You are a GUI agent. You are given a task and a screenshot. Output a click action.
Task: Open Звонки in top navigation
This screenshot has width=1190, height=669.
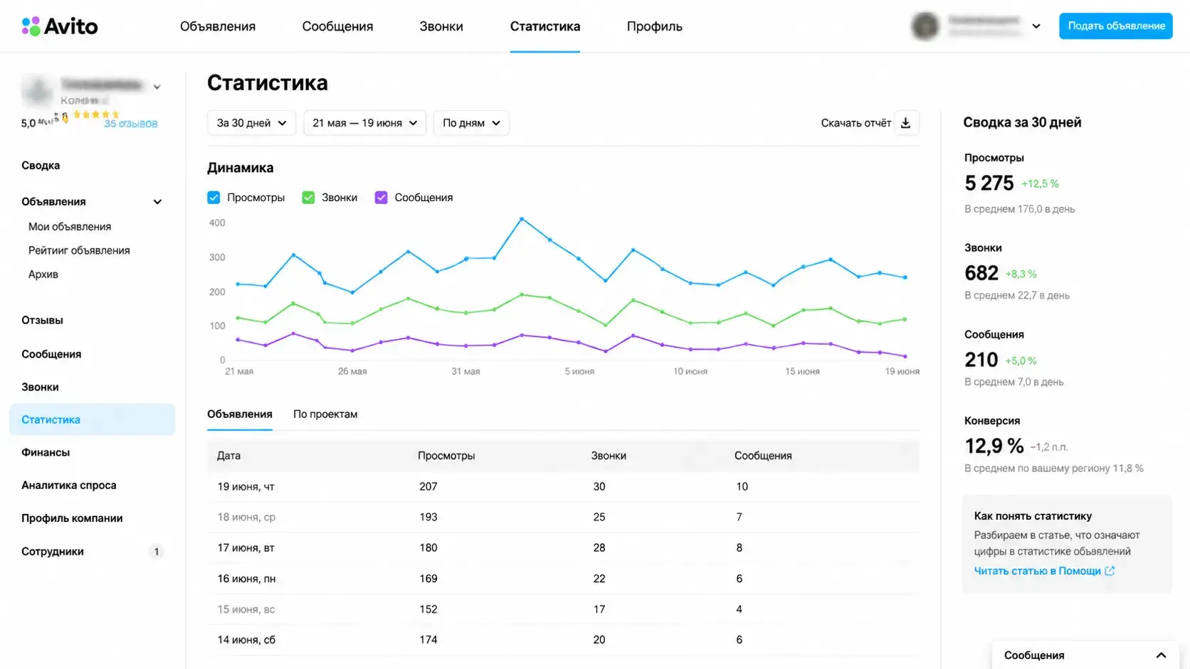click(441, 26)
